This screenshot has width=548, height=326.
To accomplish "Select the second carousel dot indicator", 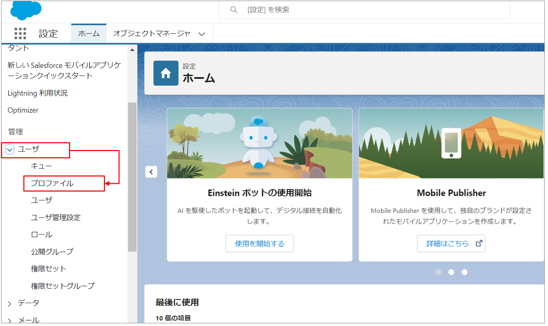I will click(451, 272).
